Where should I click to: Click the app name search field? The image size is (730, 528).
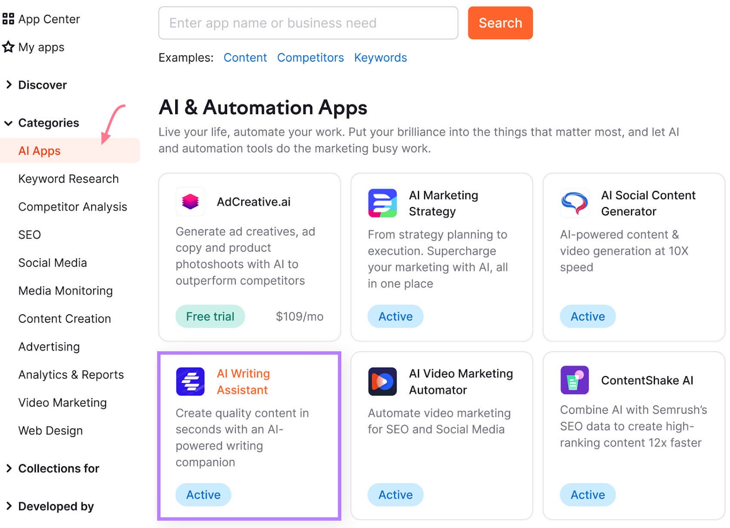(308, 23)
